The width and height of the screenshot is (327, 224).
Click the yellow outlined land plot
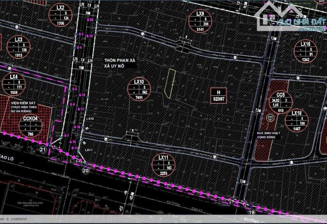[169, 84]
